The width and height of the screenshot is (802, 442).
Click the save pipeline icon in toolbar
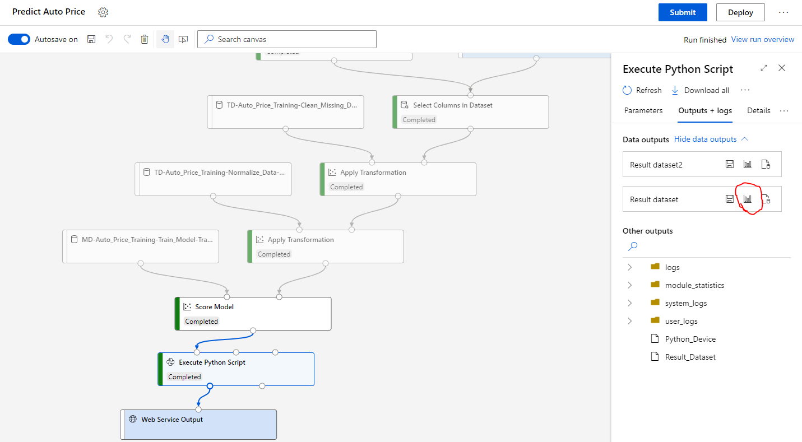[x=91, y=39]
